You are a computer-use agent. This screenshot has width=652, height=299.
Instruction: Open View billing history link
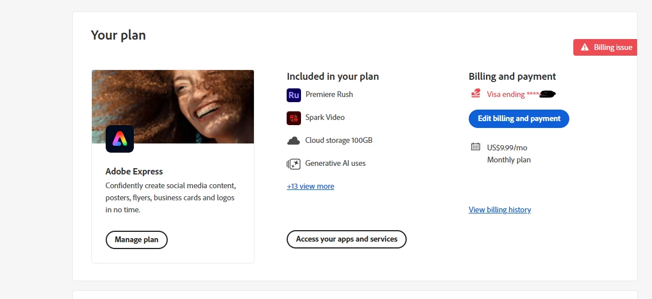click(x=500, y=209)
